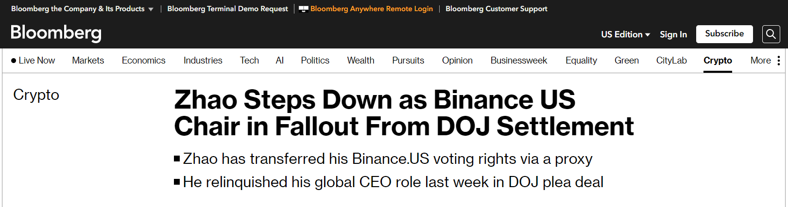This screenshot has width=788, height=207.
Task: Open the search magnifier icon
Action: (771, 34)
